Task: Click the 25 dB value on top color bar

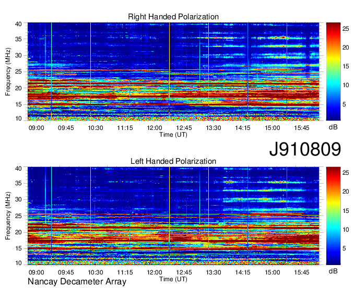Action: click(346, 29)
